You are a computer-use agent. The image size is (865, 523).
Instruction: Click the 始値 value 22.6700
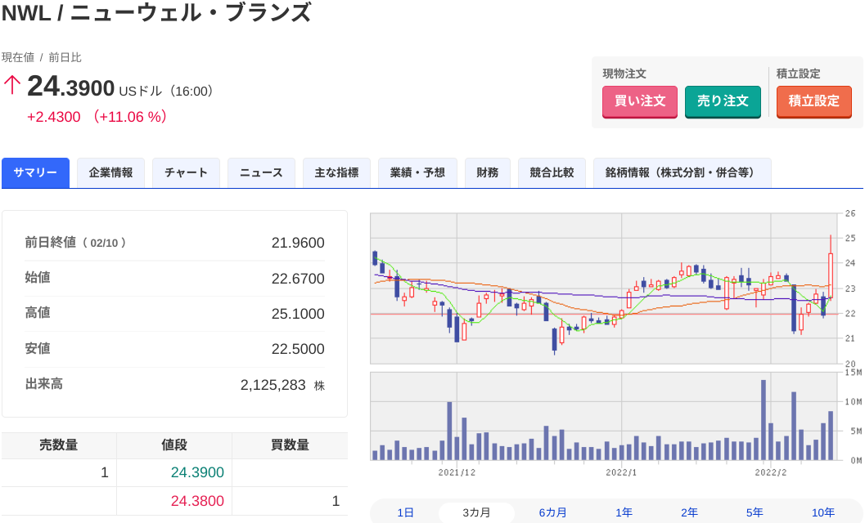297,279
